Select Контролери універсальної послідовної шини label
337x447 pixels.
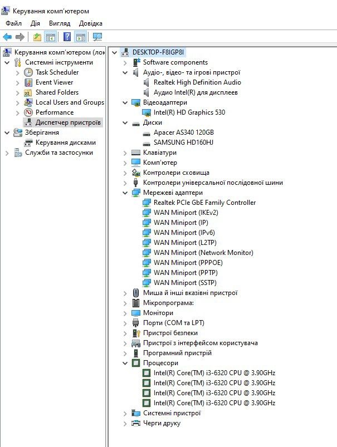click(213, 183)
